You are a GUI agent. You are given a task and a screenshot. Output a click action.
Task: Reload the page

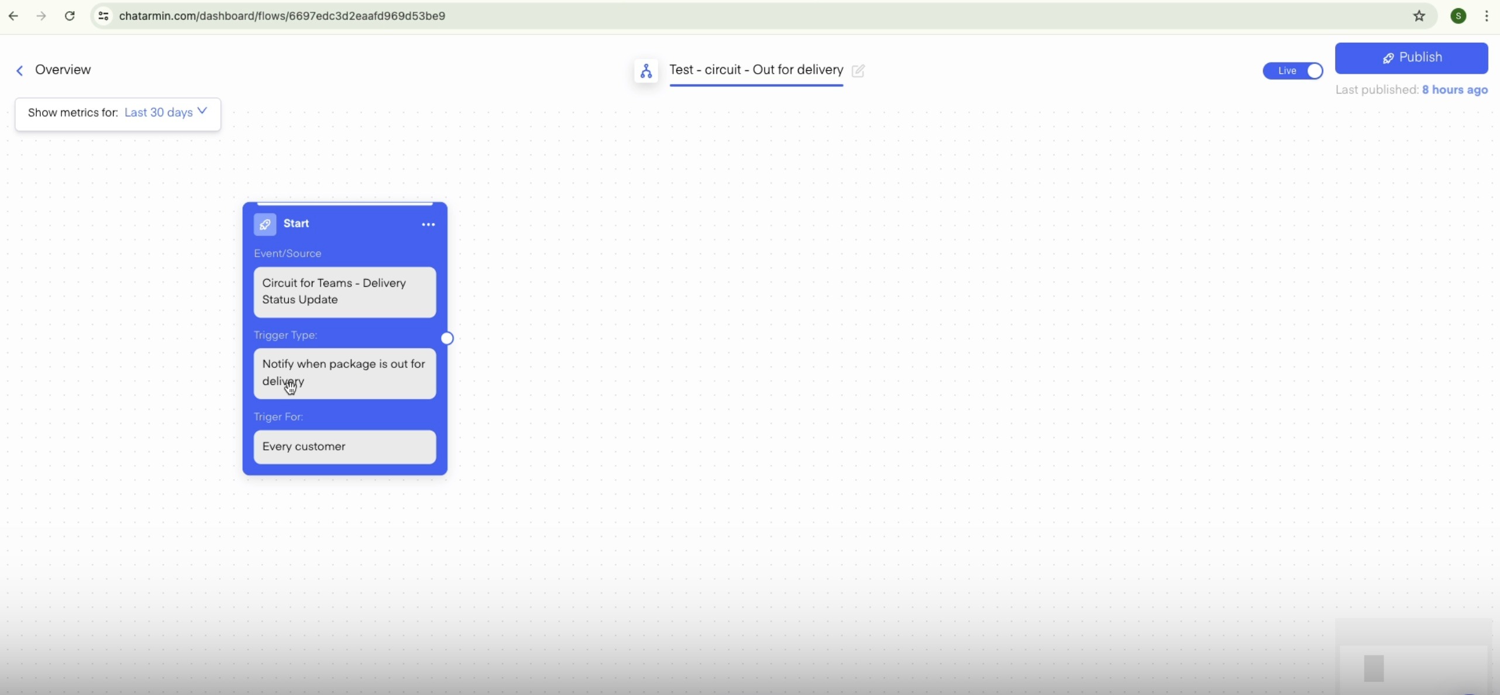click(x=70, y=16)
